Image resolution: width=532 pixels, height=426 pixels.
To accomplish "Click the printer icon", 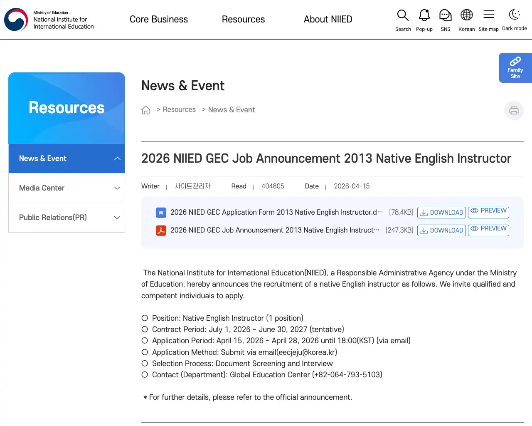I will (514, 110).
